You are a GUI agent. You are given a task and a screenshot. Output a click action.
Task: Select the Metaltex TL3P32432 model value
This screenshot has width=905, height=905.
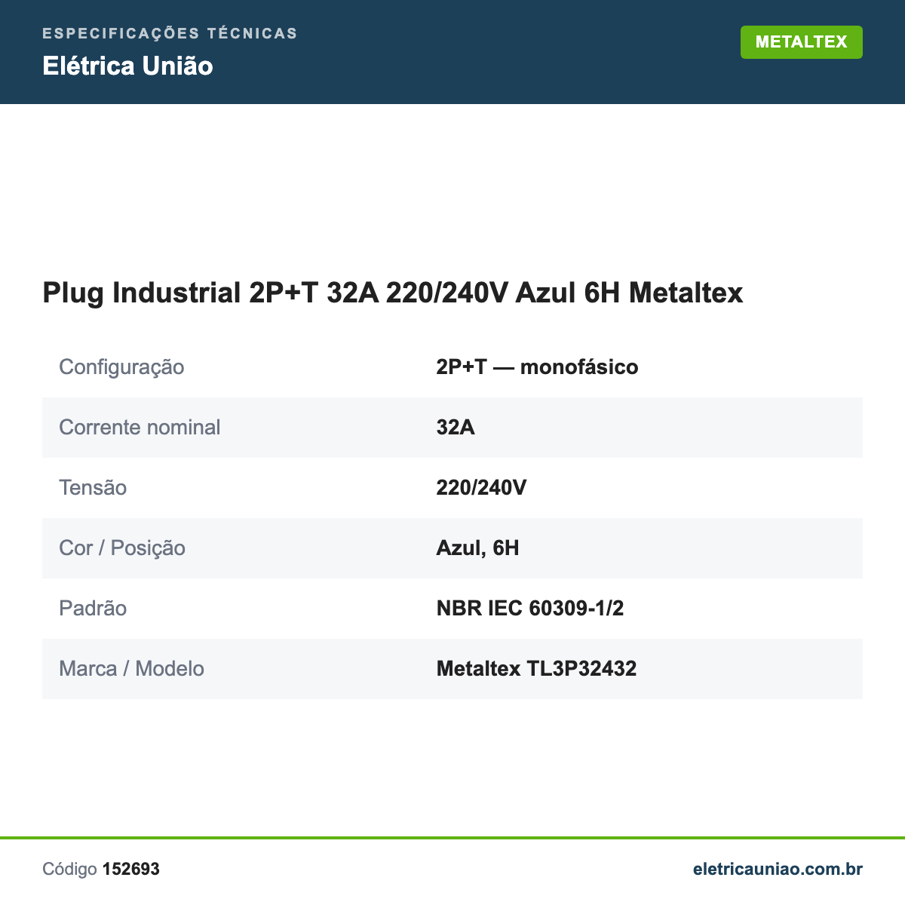(536, 669)
